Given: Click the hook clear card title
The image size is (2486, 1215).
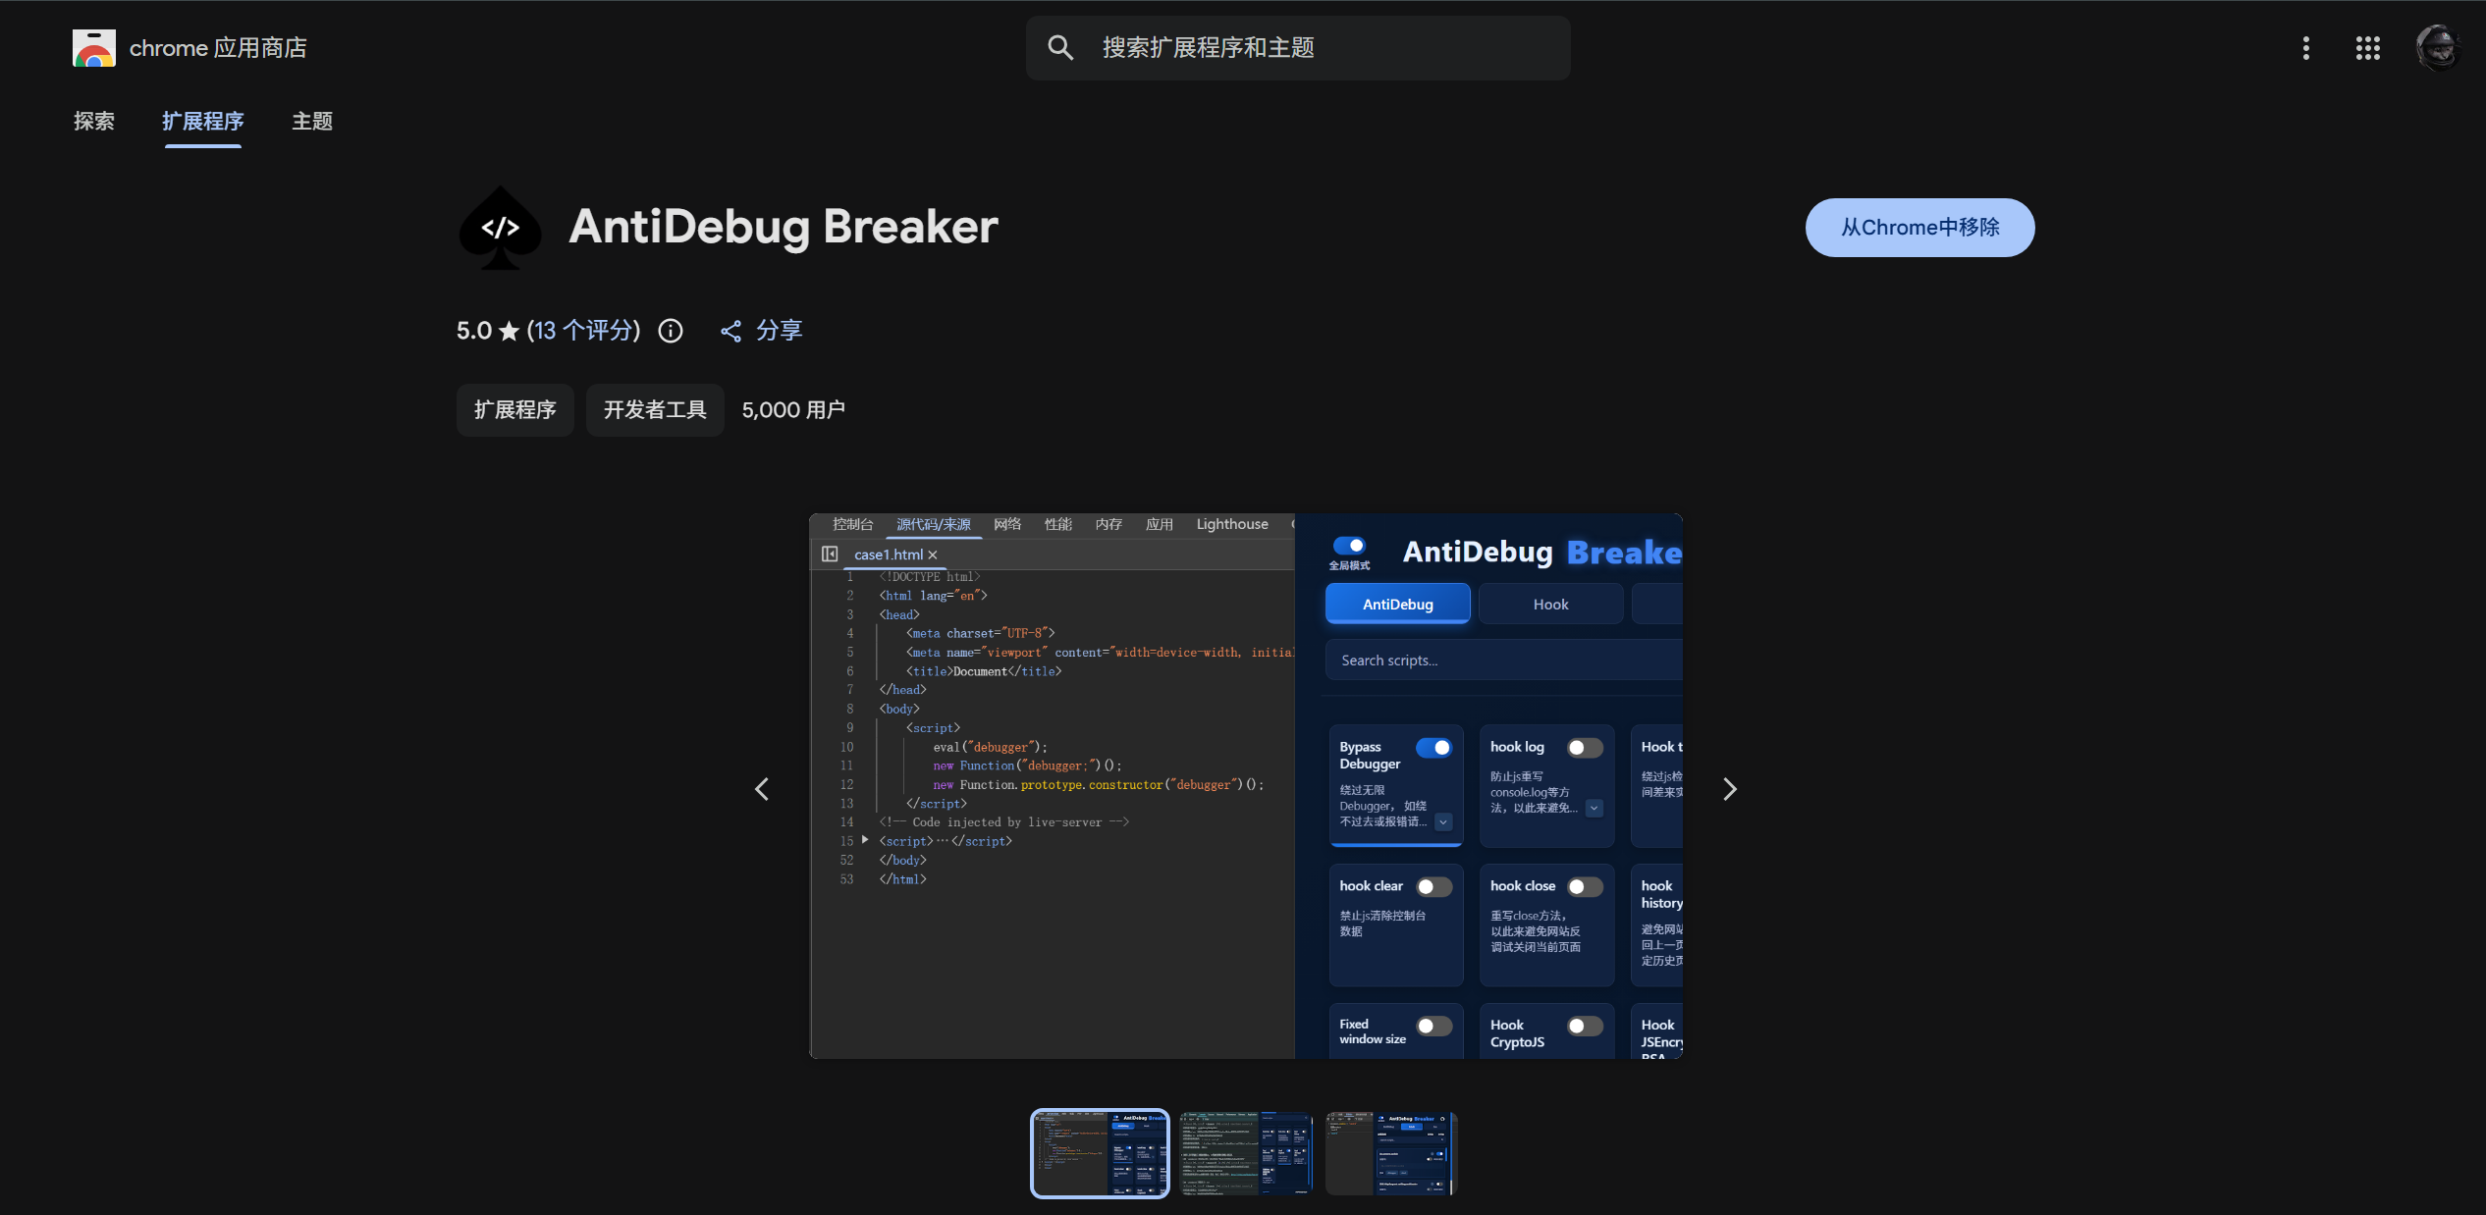Looking at the screenshot, I should click(x=1371, y=886).
